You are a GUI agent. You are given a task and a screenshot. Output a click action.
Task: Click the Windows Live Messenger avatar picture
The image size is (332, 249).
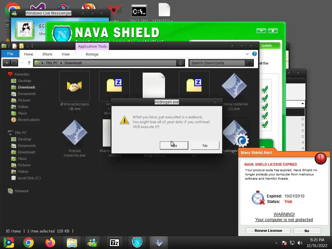point(25,30)
